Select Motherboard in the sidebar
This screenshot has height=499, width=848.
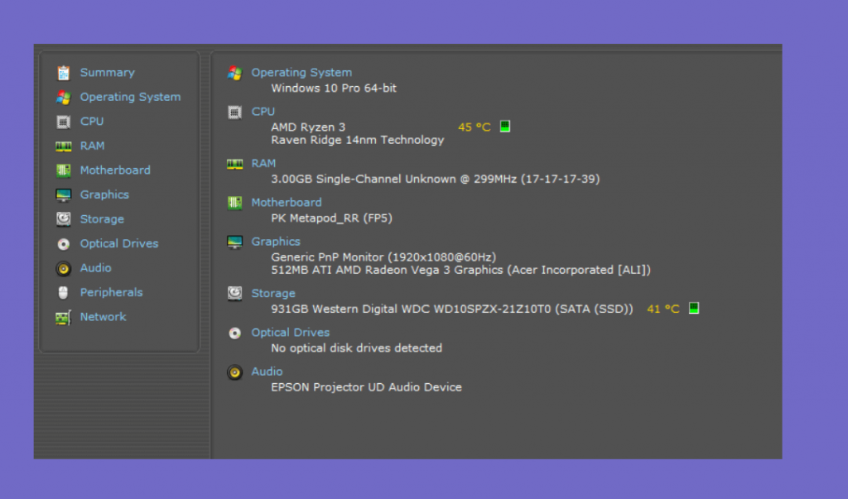pos(115,170)
